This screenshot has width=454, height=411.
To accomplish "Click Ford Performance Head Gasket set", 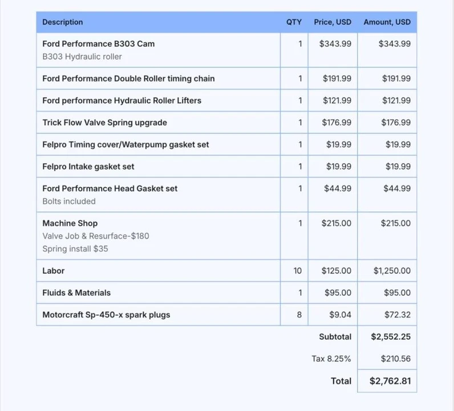I will 110,189.
